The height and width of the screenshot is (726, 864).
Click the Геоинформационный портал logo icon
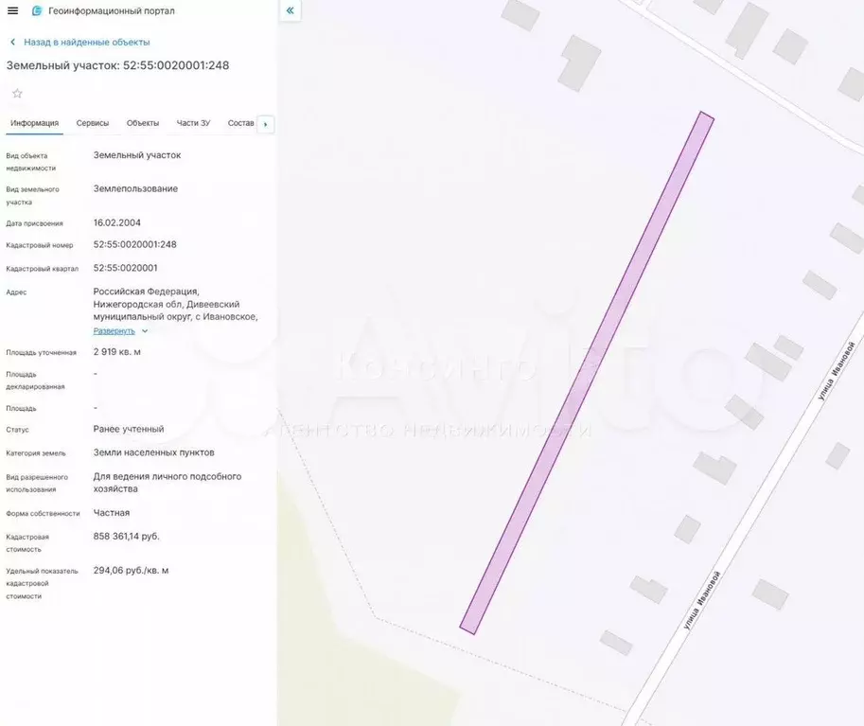tap(37, 10)
